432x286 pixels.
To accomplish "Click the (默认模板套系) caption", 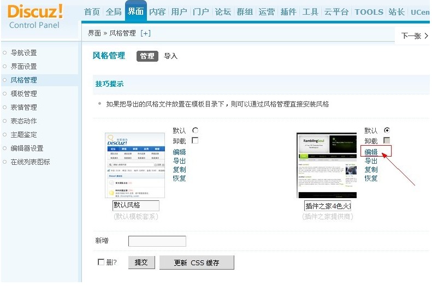I will pos(136,217).
